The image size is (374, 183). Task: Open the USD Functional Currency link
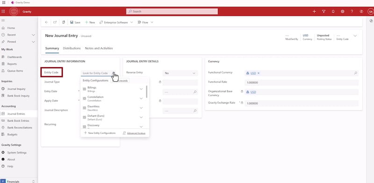tap(253, 73)
